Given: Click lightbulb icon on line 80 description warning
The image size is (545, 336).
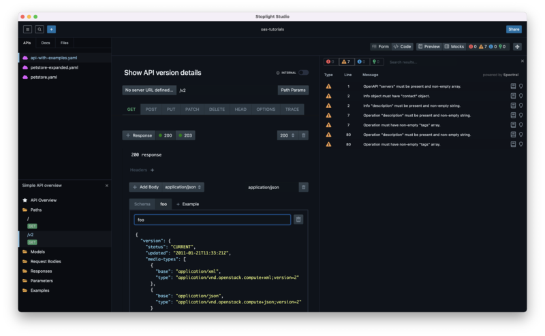Looking at the screenshot, I should (x=521, y=135).
